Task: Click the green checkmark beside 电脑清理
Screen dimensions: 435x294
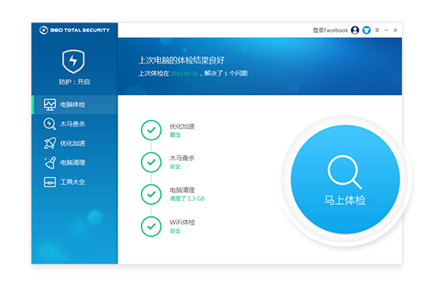Action: (x=151, y=194)
